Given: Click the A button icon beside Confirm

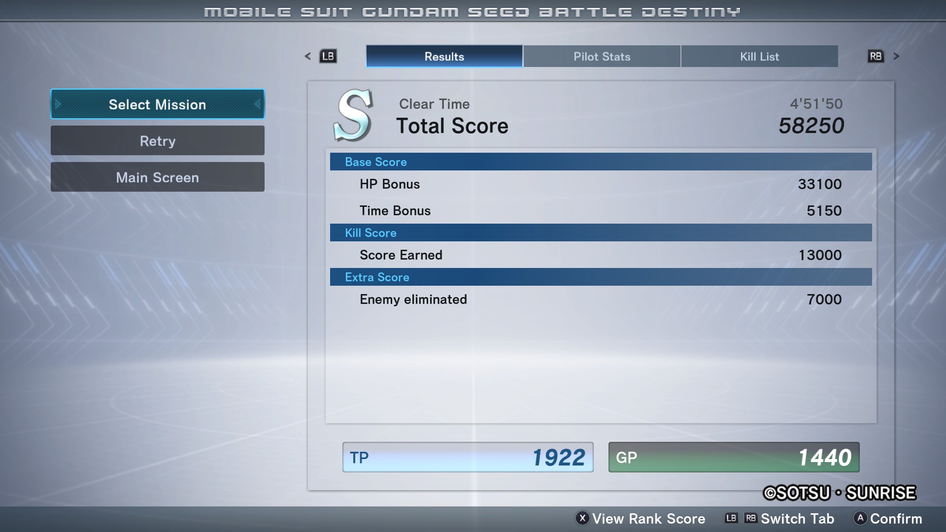Looking at the screenshot, I should pos(860,518).
